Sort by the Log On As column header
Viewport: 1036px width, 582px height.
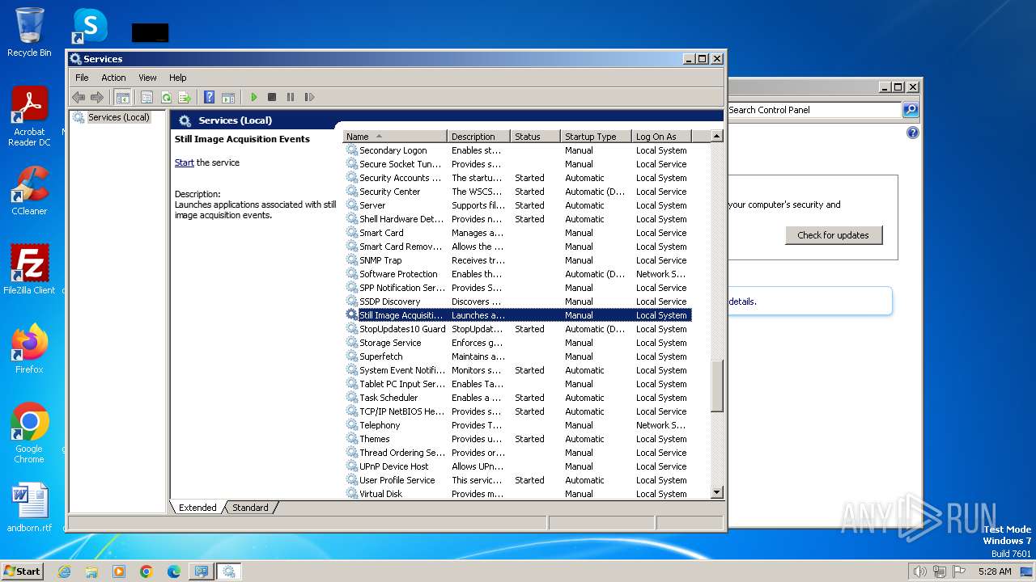[x=661, y=137]
